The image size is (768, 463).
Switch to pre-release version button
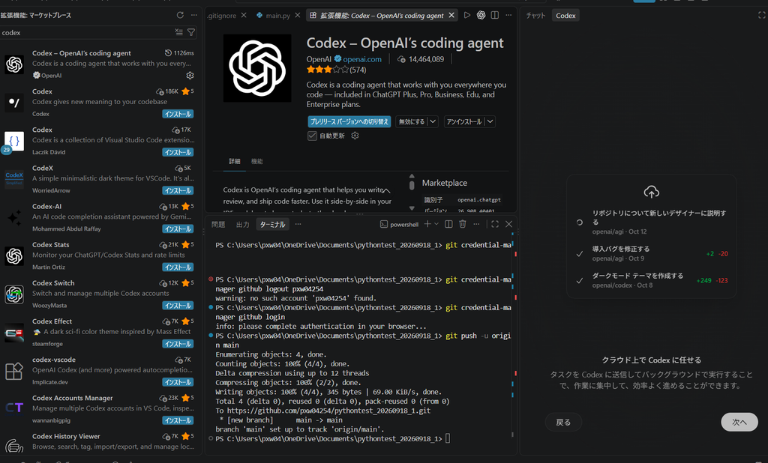tap(349, 121)
